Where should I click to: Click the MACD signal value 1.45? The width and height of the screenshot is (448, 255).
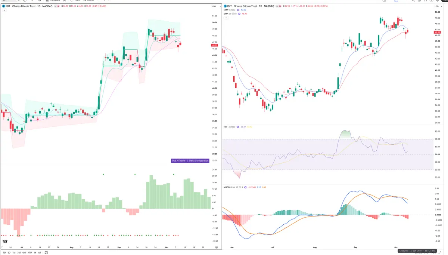click(264, 187)
